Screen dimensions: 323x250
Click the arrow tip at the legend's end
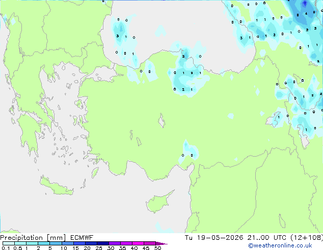pos(162,243)
